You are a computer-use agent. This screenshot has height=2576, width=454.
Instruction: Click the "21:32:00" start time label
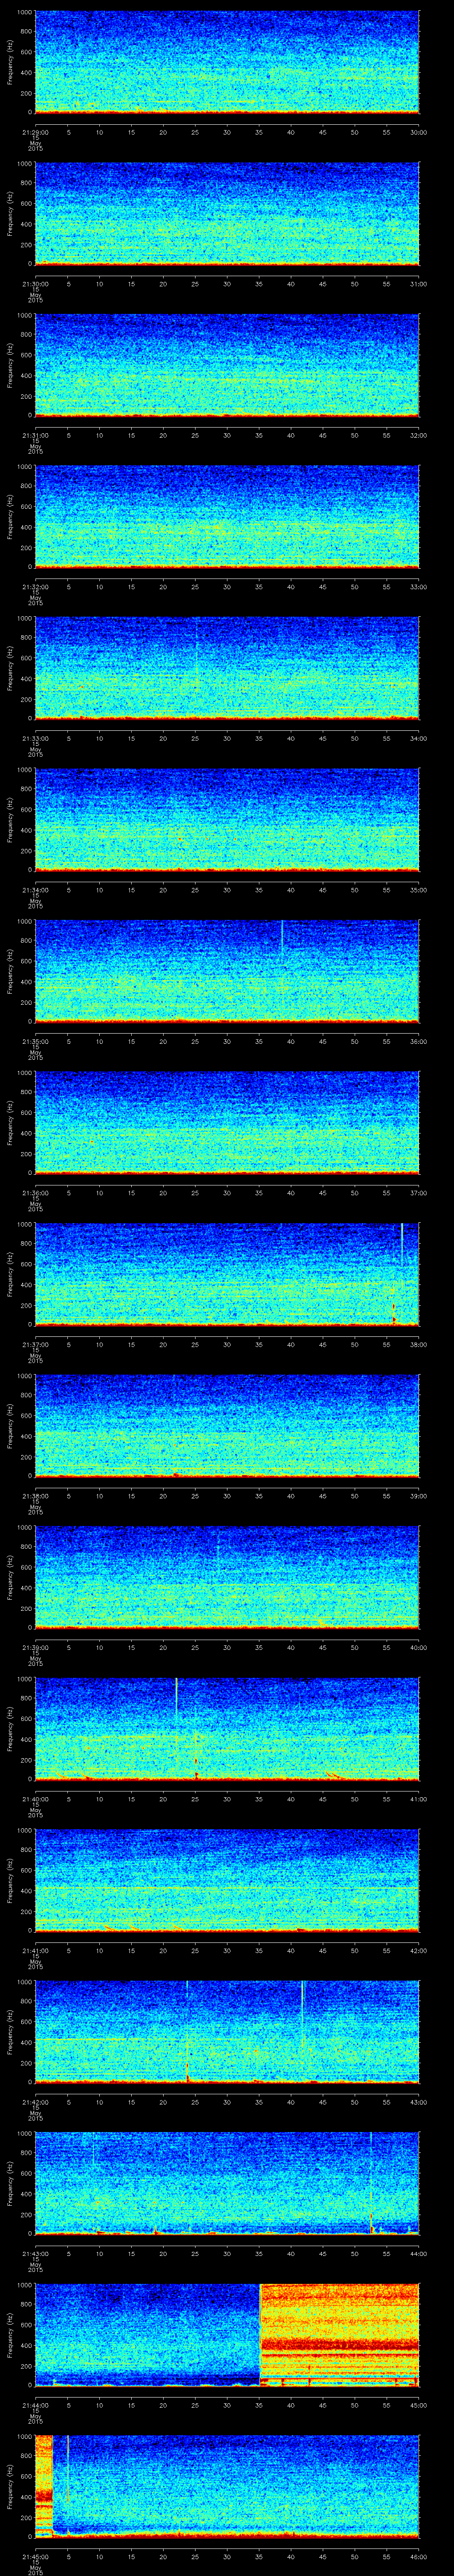pyautogui.click(x=35, y=587)
